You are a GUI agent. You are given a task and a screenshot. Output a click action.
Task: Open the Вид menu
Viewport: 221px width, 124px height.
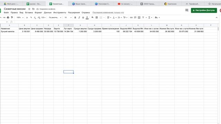(21, 13)
